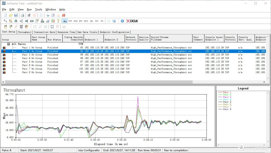Open the Run menu

click(29, 10)
